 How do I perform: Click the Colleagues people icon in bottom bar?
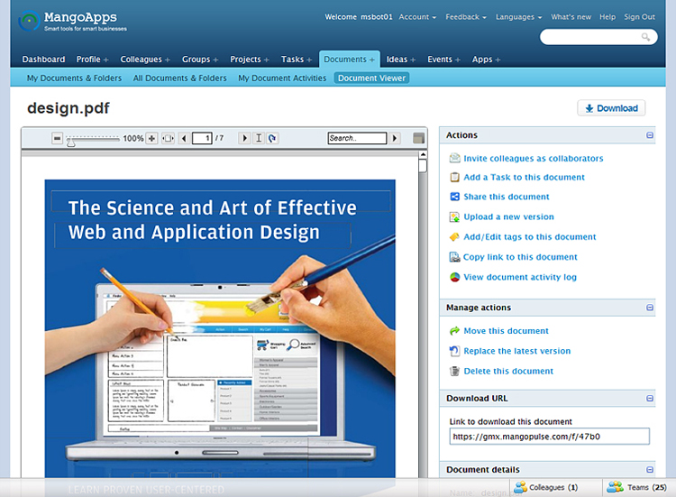tap(520, 487)
